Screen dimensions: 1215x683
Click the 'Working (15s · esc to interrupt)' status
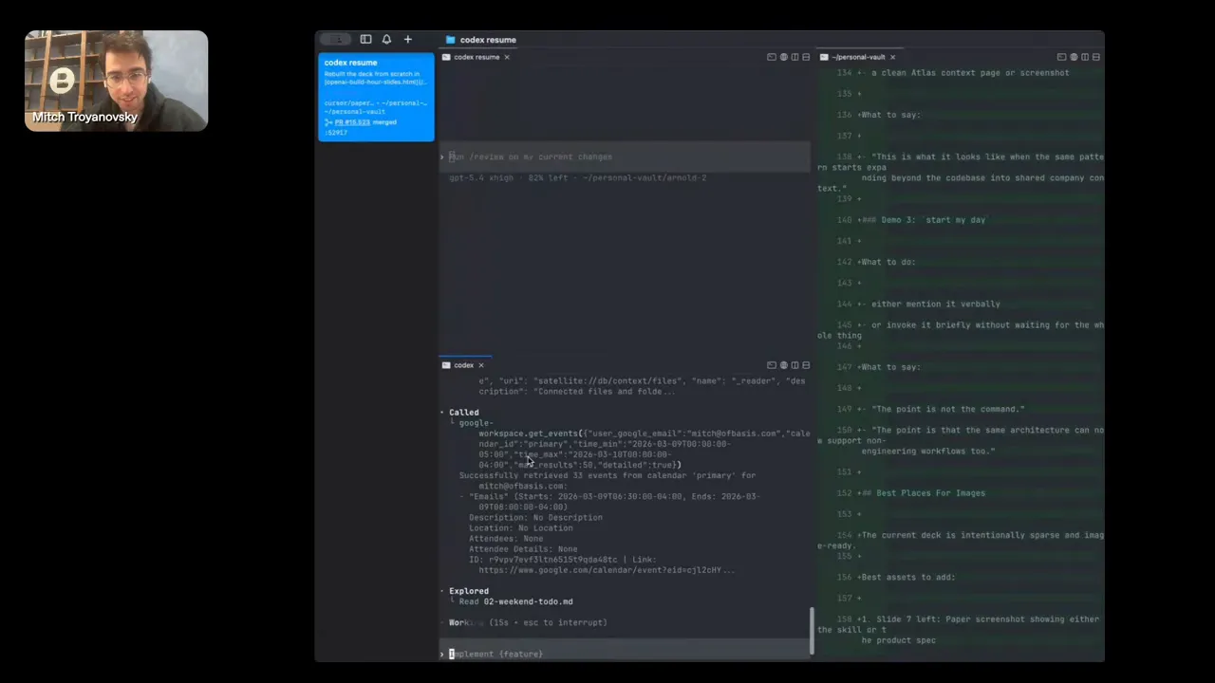(528, 622)
